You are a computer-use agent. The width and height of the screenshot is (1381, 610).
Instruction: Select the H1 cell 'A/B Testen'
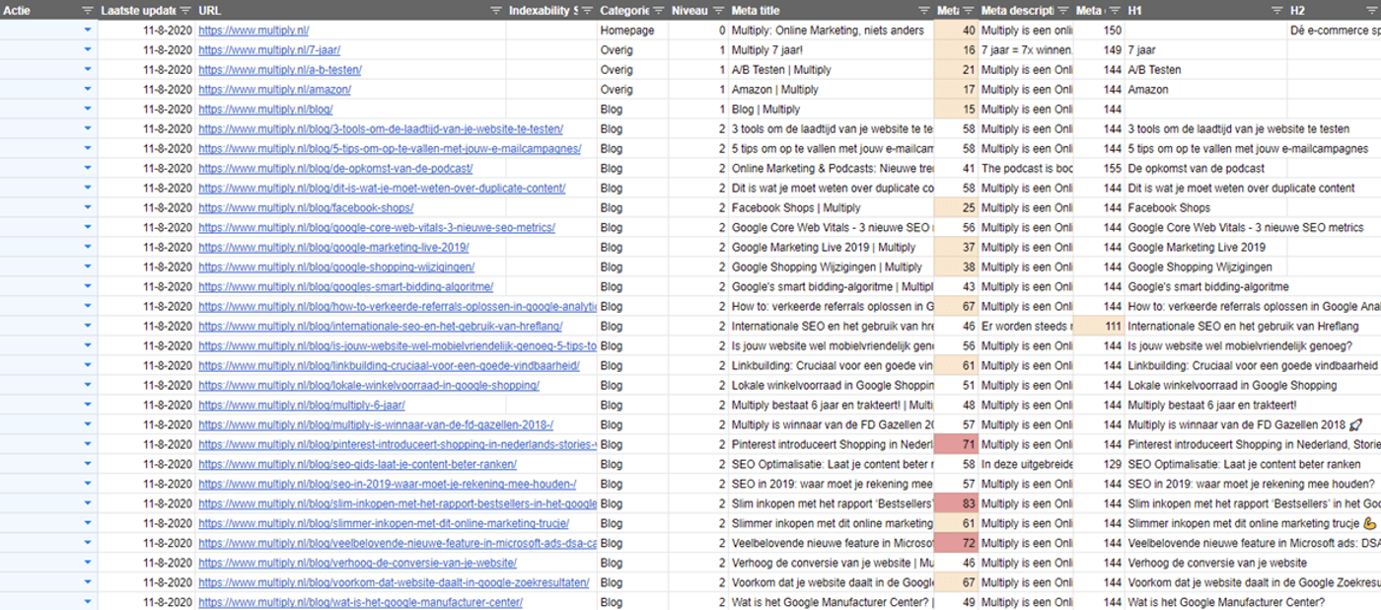tap(1205, 70)
